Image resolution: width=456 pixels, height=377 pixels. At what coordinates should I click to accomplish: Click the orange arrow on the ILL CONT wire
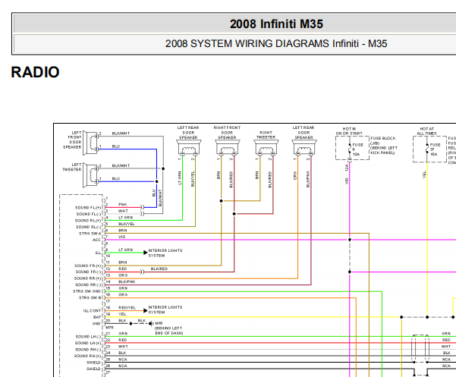146,311
